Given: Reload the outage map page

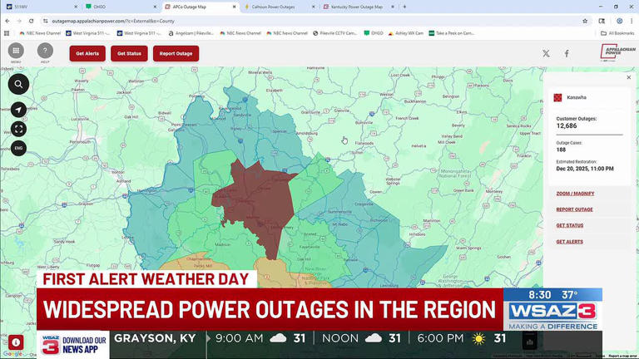Looking at the screenshot, I should pyautogui.click(x=31, y=21).
